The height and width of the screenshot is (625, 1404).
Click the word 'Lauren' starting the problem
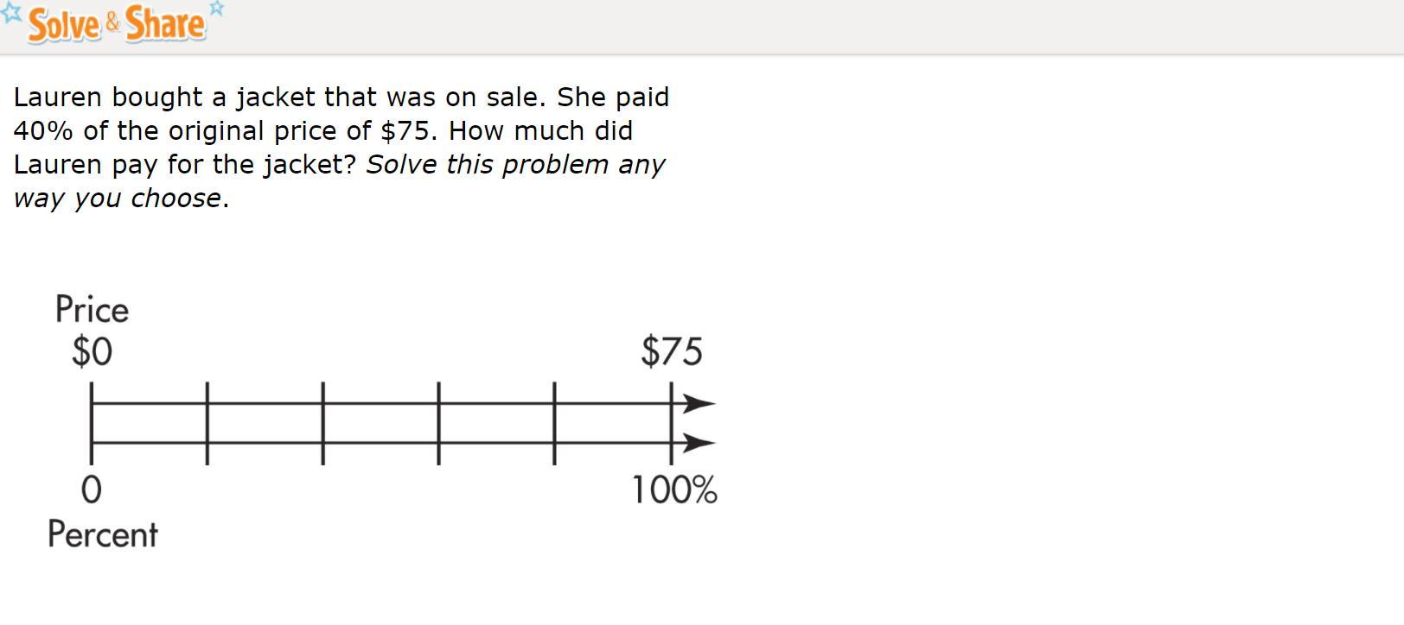(58, 97)
